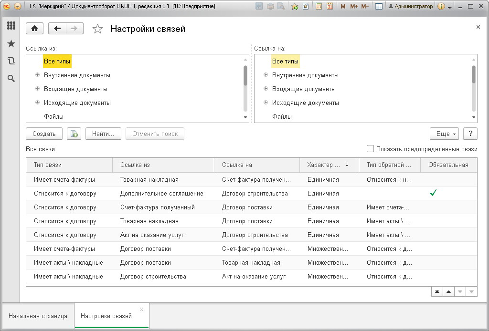
Task: Open the Еще dropdown menu
Action: [x=445, y=134]
